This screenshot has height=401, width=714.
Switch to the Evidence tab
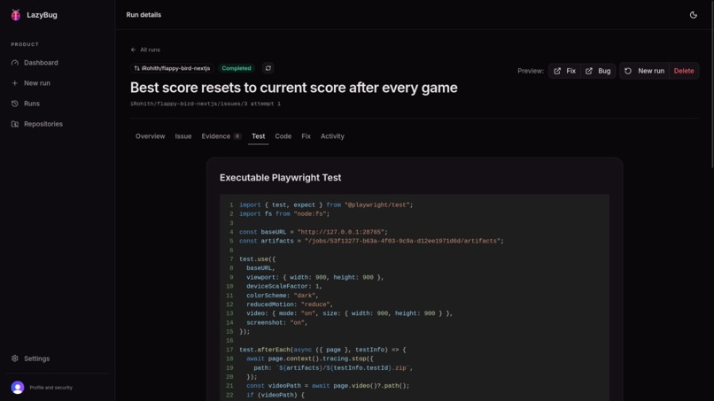point(221,136)
